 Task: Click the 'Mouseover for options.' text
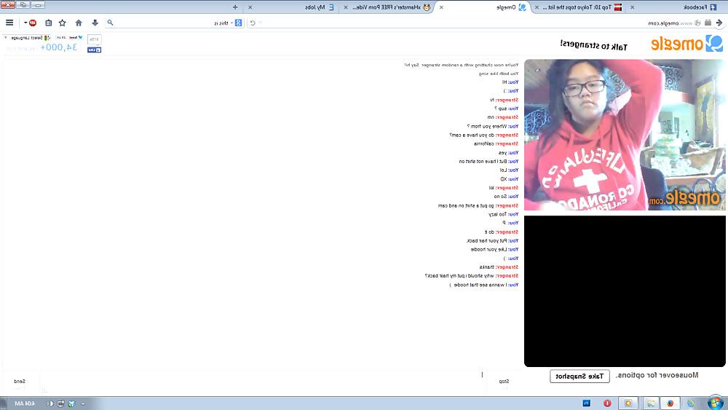[x=657, y=375]
